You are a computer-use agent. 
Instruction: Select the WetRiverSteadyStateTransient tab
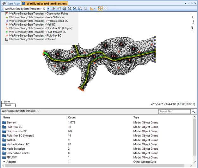[45, 3]
